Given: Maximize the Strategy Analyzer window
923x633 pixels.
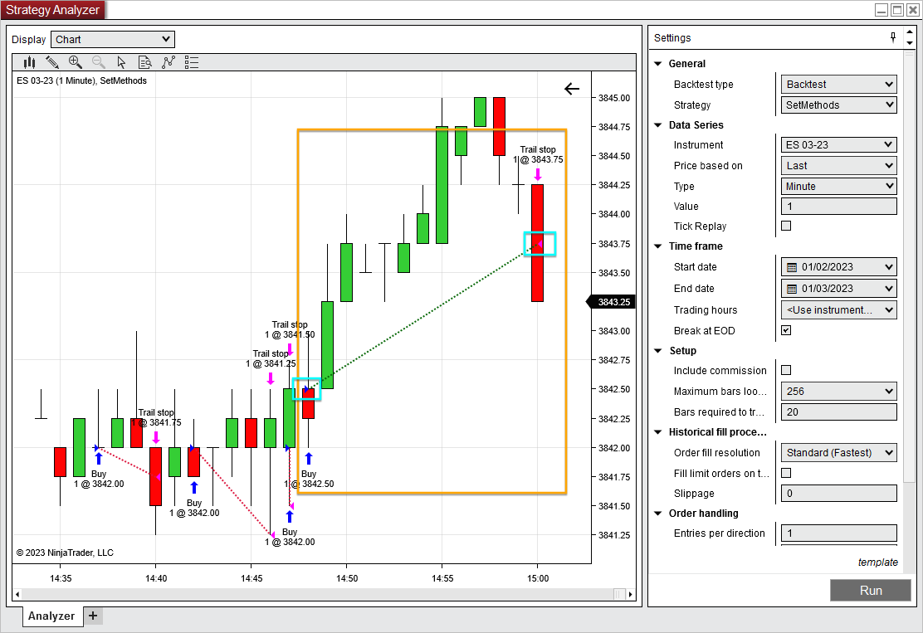Looking at the screenshot, I should tap(897, 10).
